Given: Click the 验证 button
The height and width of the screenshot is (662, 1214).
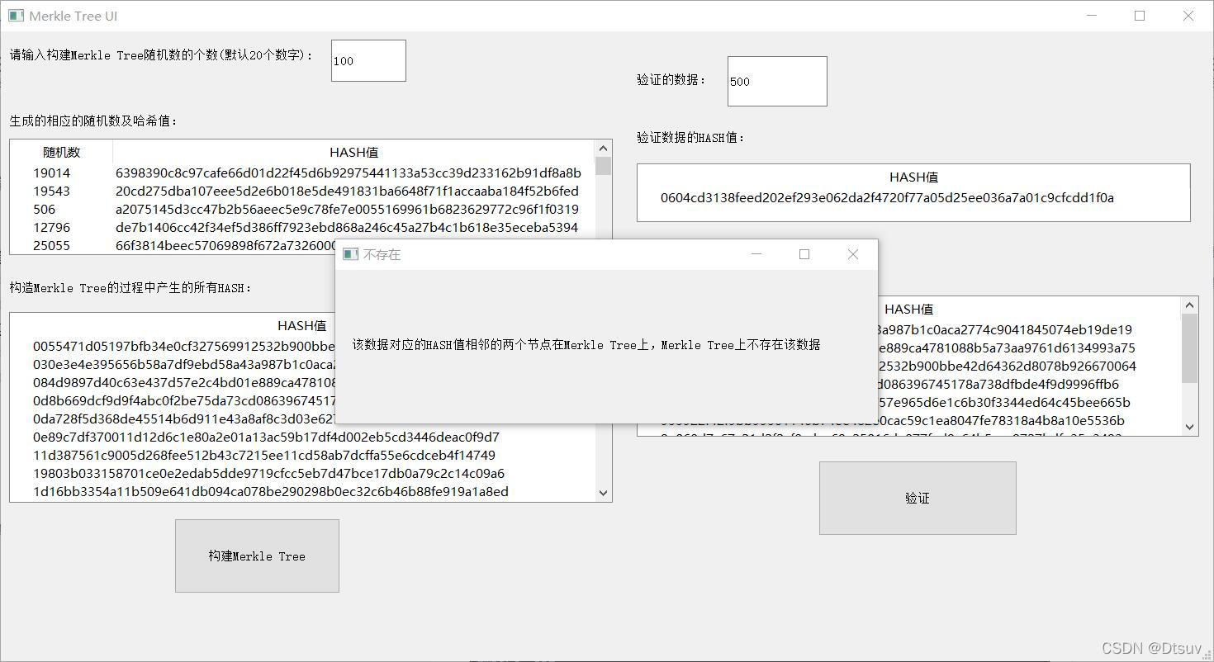Looking at the screenshot, I should tap(918, 498).
